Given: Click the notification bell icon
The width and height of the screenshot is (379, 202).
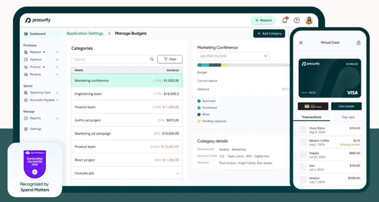Looking at the screenshot, I should coord(285,20).
